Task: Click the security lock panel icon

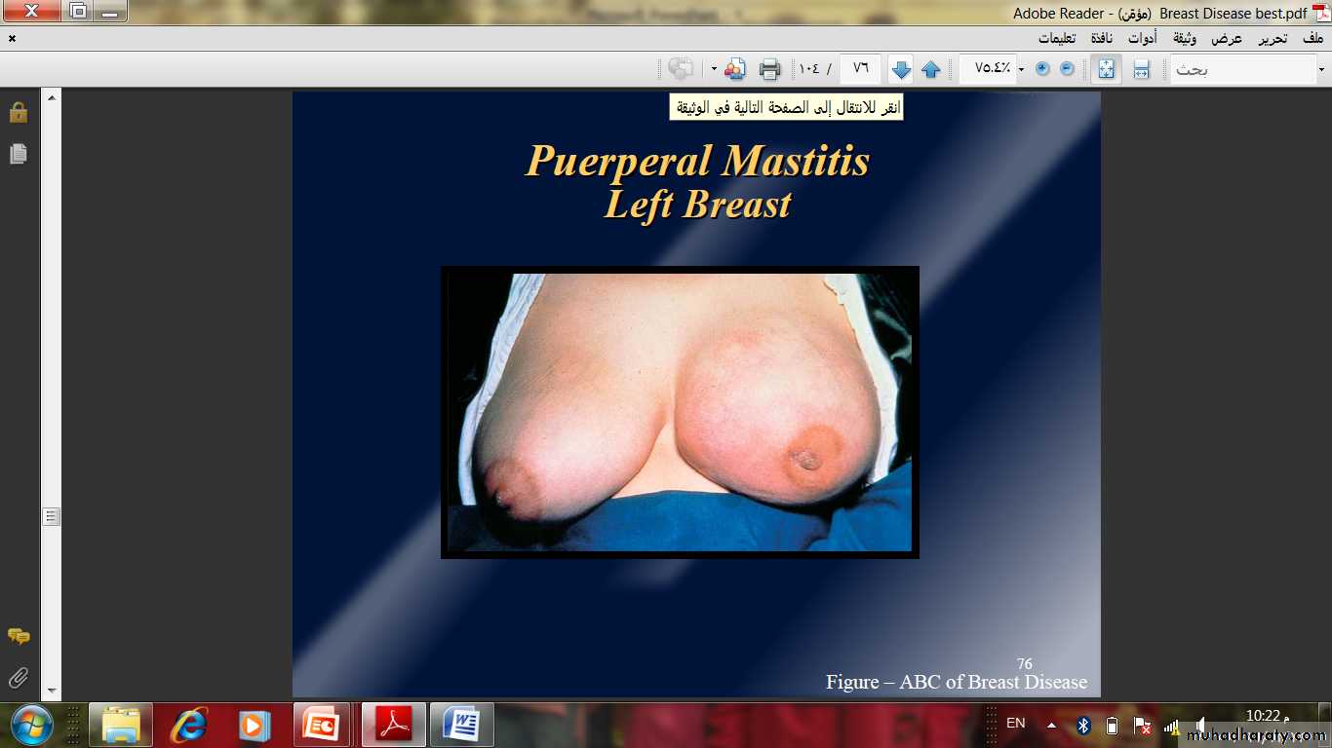Action: point(18,112)
